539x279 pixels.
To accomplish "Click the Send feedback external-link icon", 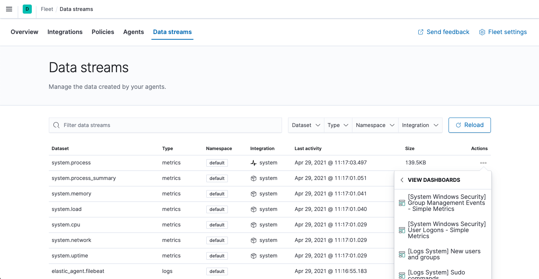I will point(420,32).
